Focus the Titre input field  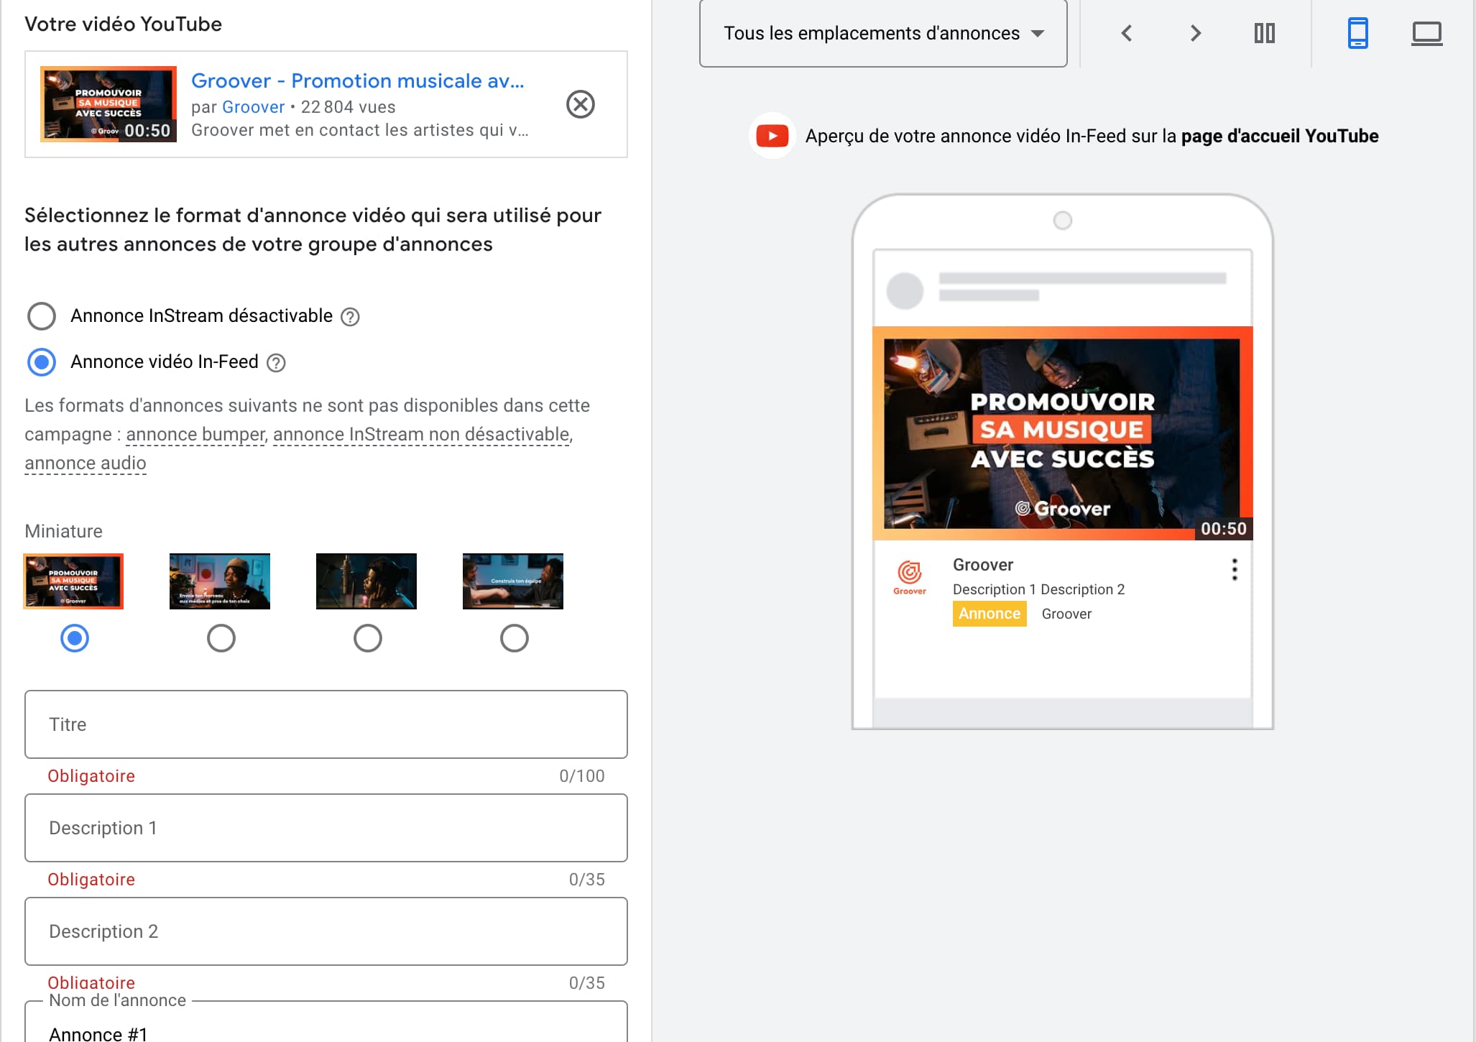(x=326, y=724)
